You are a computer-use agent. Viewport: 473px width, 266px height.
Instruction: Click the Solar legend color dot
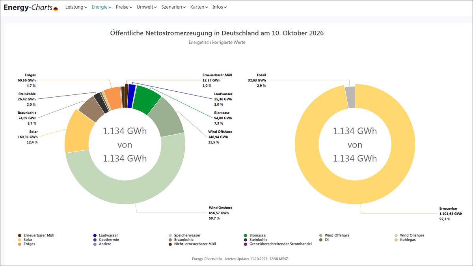point(20,240)
